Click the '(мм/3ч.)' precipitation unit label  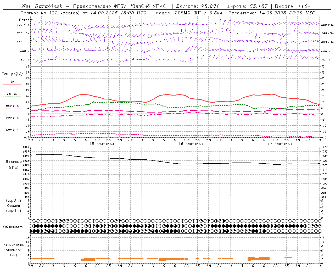tap(13, 201)
